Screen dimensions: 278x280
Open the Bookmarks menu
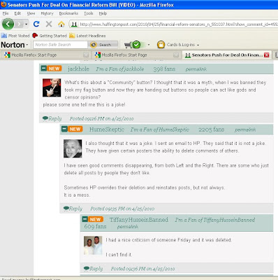click(68, 13)
